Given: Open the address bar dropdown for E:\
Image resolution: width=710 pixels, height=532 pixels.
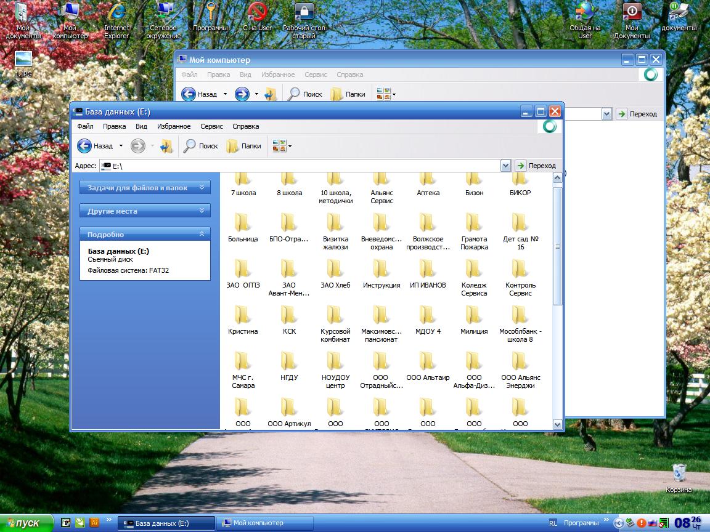Looking at the screenshot, I should (505, 166).
